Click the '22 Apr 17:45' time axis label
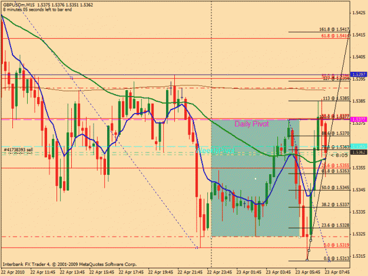Image resolution: width=368 pixels, height=276 pixels. (131, 272)
